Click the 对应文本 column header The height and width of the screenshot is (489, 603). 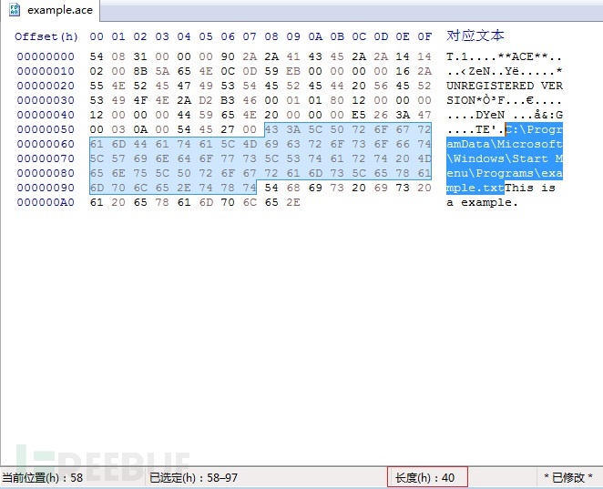point(475,36)
